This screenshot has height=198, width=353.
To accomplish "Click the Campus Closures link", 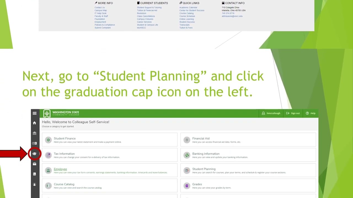I will 145,19.
